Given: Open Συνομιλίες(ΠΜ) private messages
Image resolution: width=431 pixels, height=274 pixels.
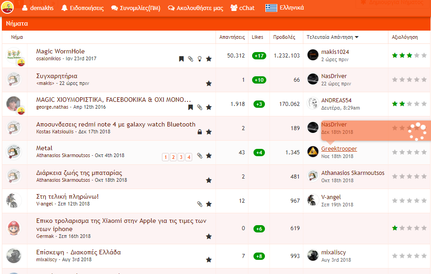Looking at the screenshot, I should [135, 8].
